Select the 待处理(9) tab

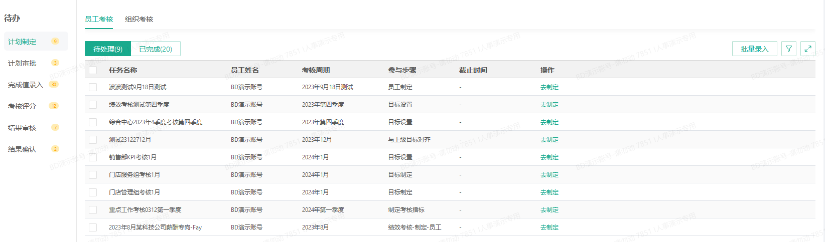(108, 49)
